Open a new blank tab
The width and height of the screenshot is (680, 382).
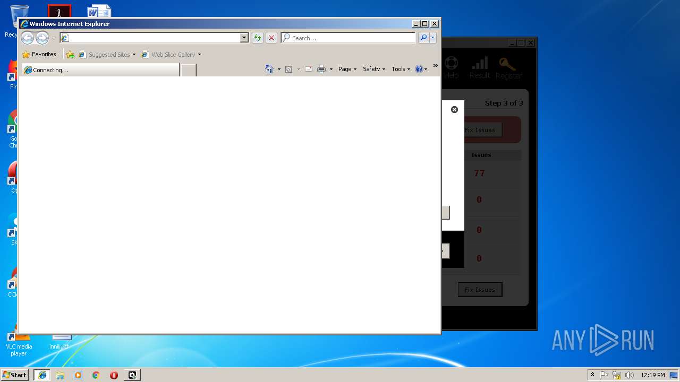[189, 70]
